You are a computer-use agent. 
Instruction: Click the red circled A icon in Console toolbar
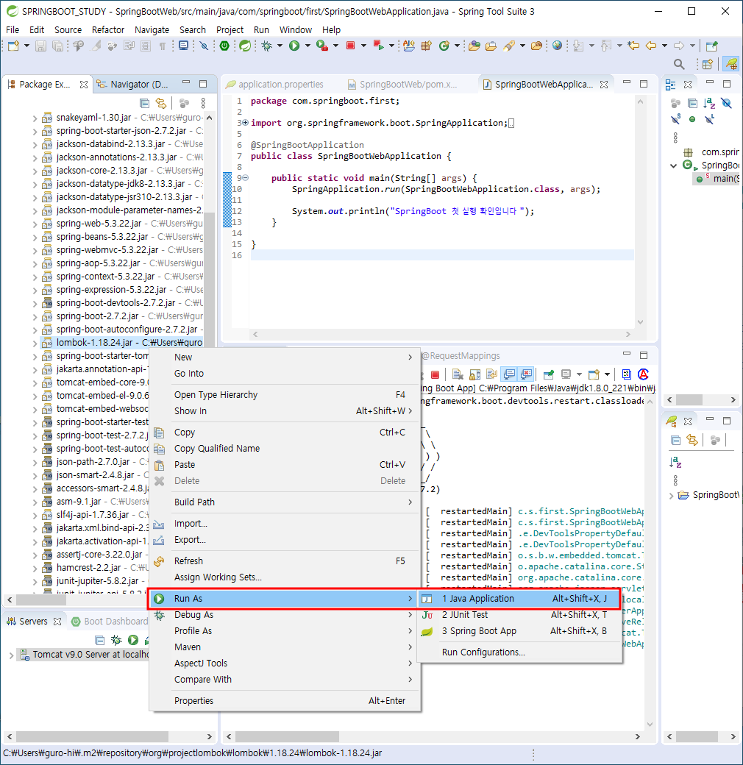click(643, 374)
